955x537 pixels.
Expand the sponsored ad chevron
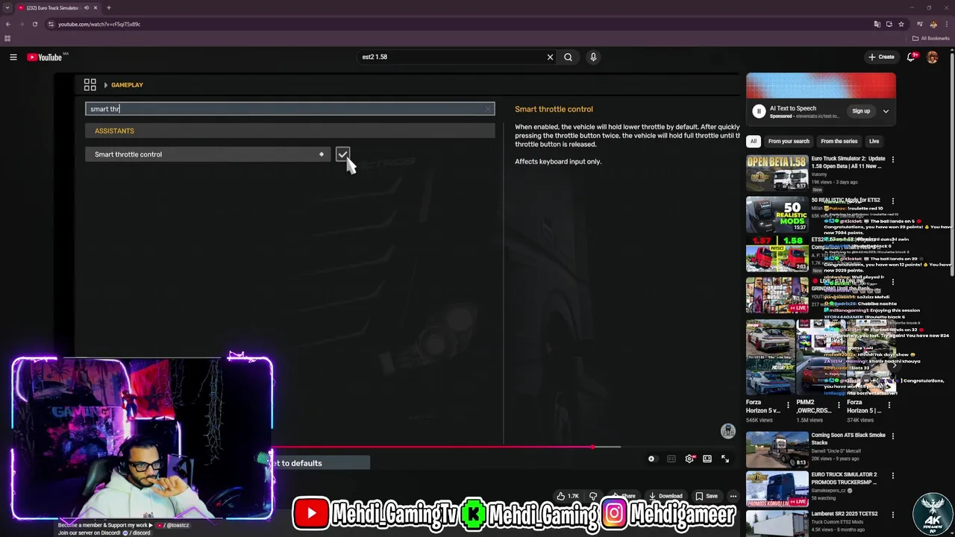pos(886,111)
